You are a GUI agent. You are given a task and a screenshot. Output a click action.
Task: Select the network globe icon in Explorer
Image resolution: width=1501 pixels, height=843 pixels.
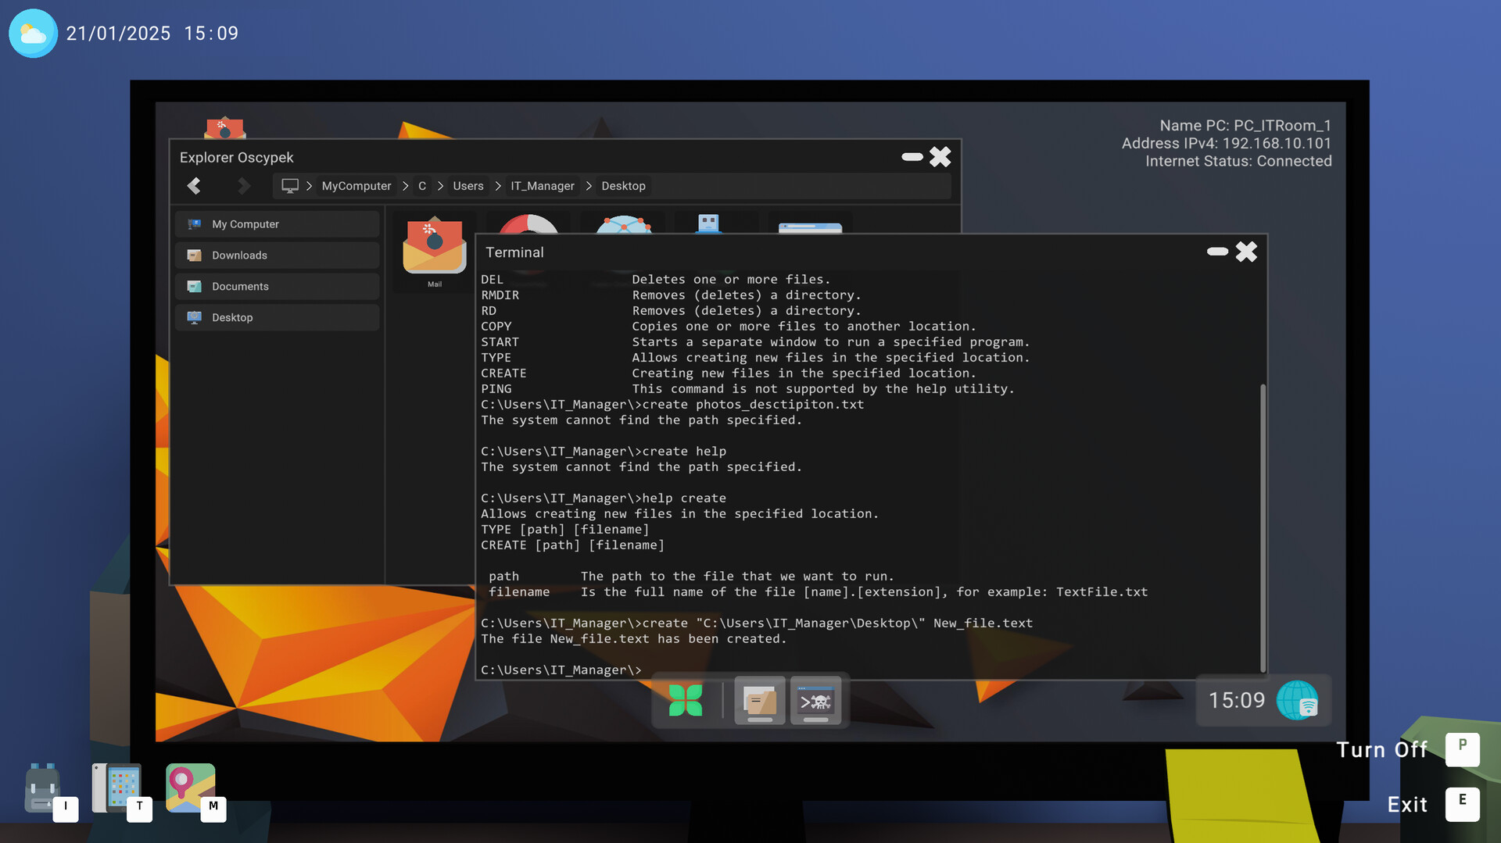(624, 227)
